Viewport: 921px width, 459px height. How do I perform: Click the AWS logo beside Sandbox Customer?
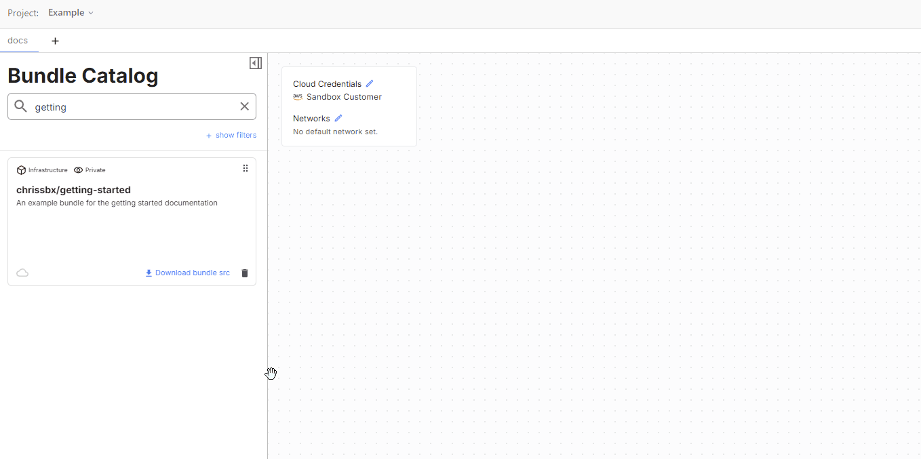[298, 97]
